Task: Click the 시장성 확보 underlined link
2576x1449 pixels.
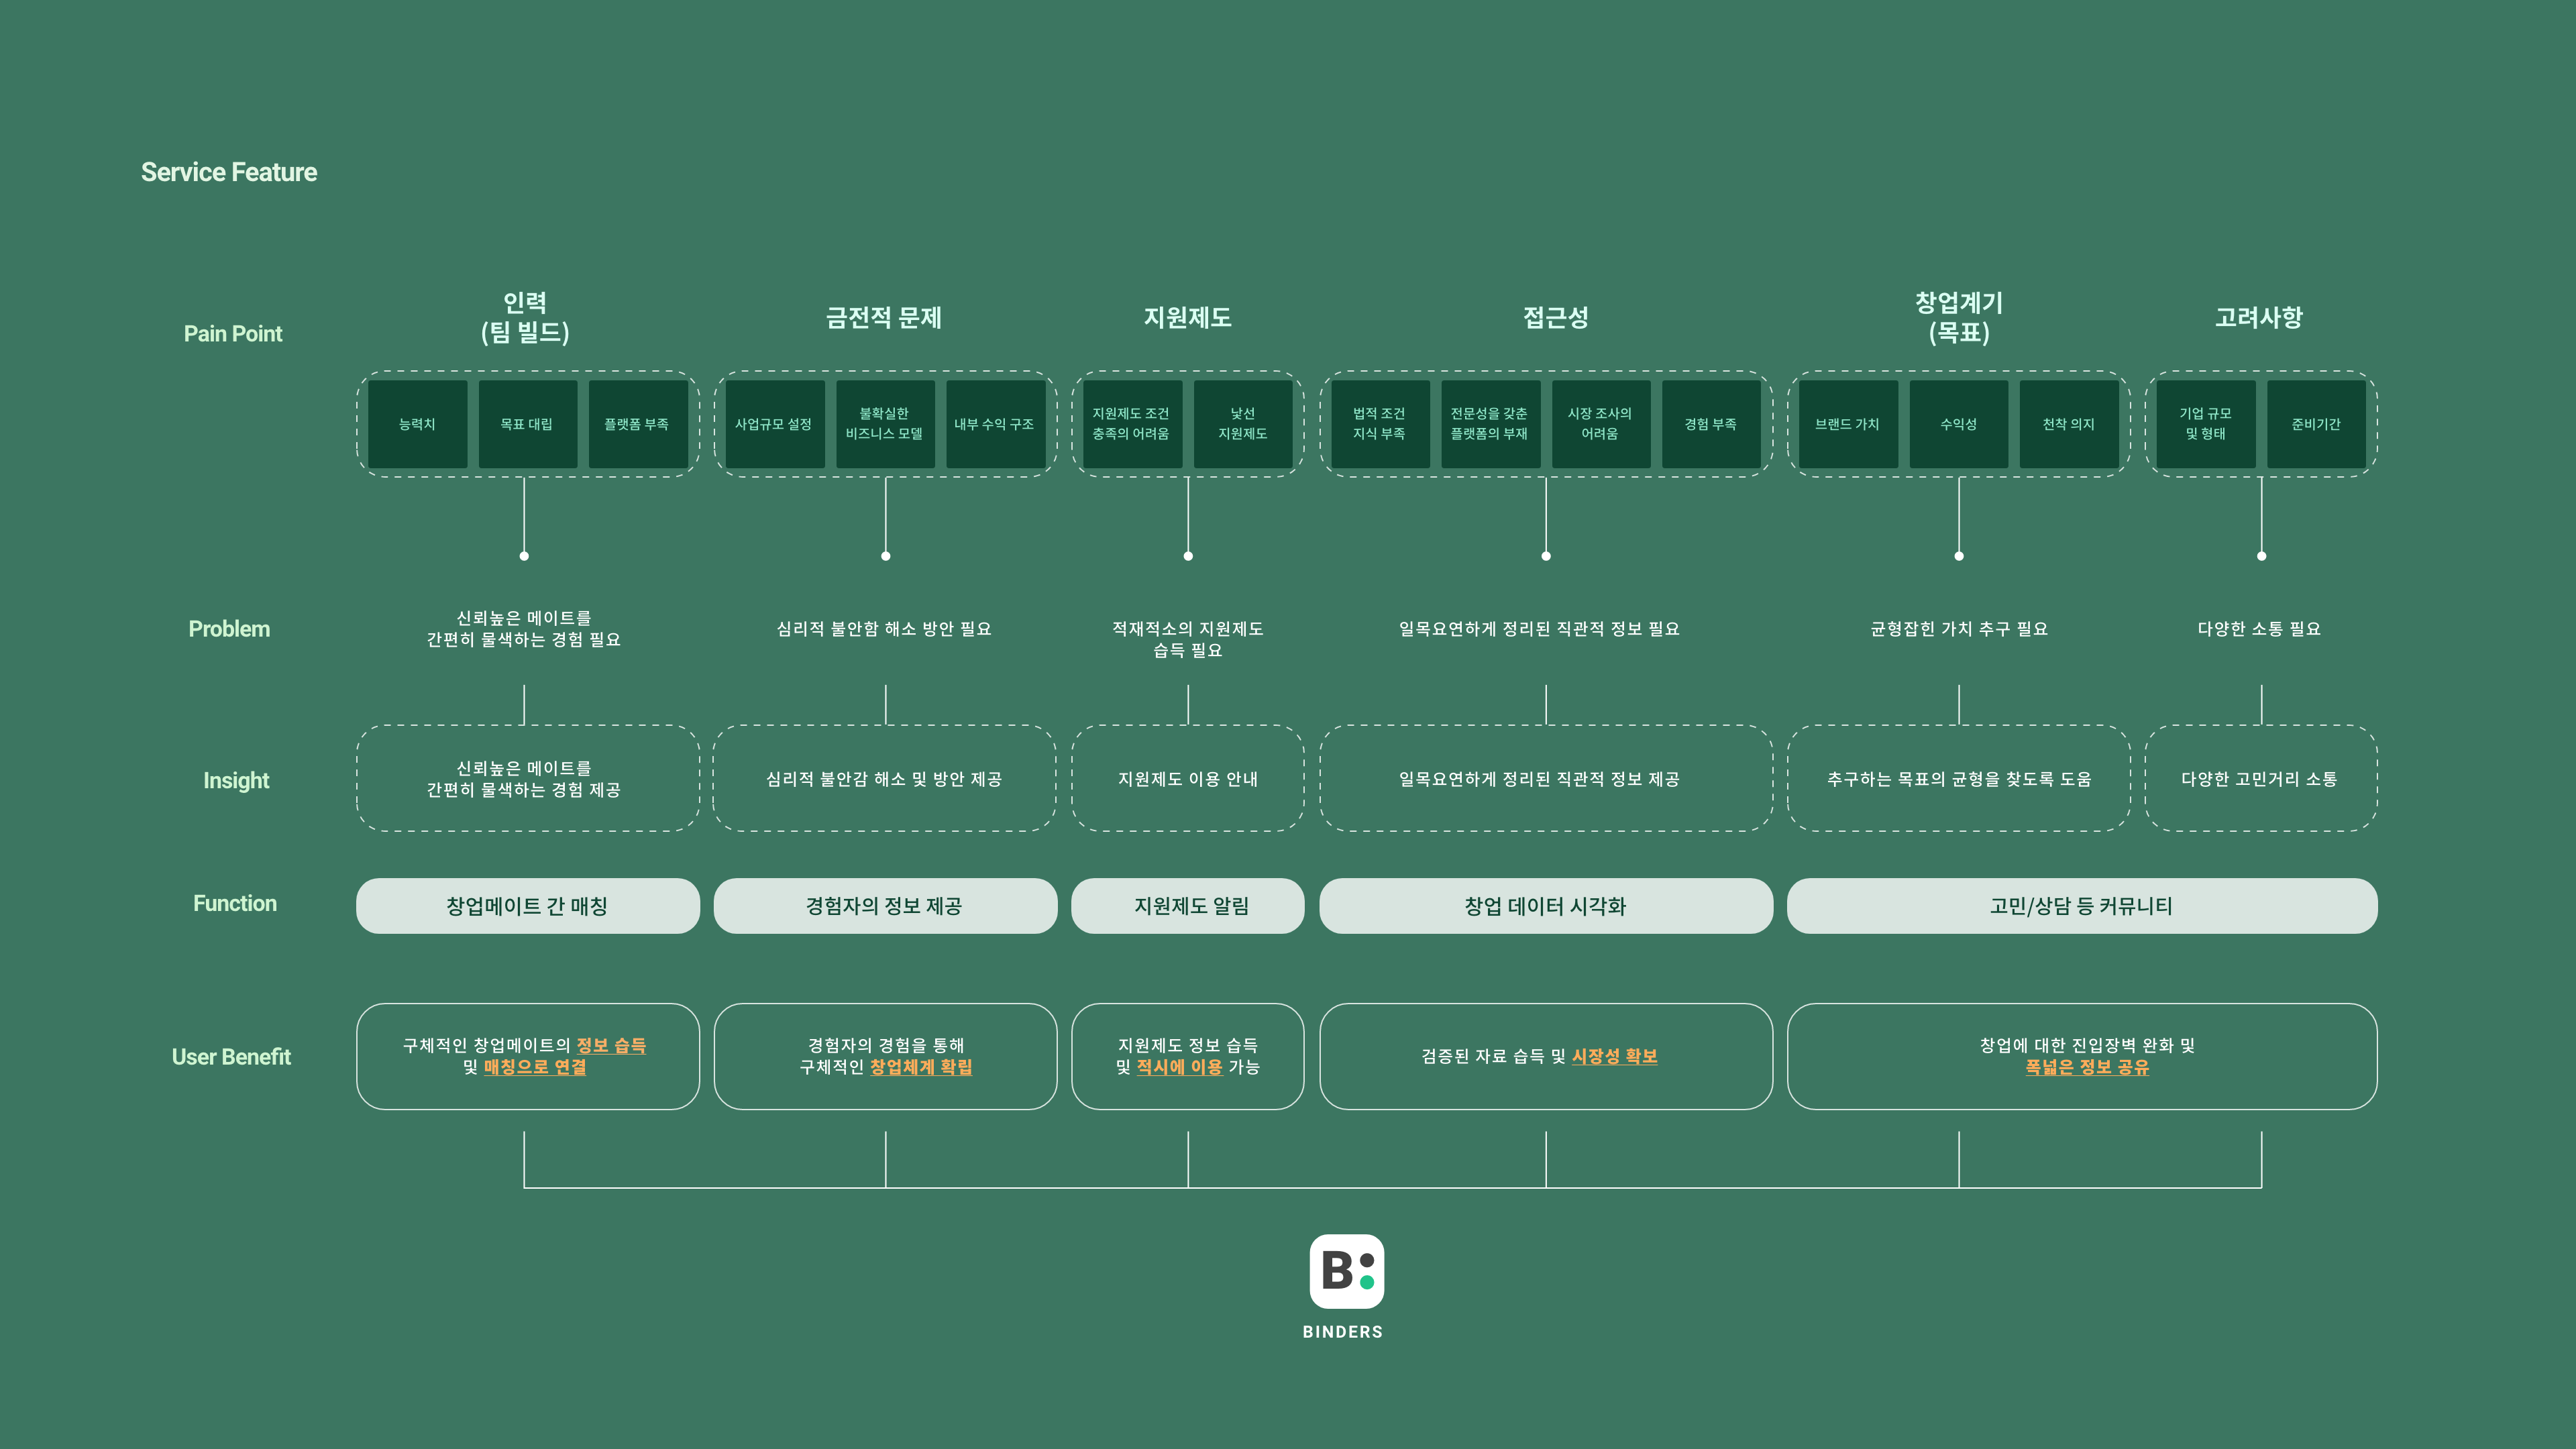Action: [1614, 1056]
